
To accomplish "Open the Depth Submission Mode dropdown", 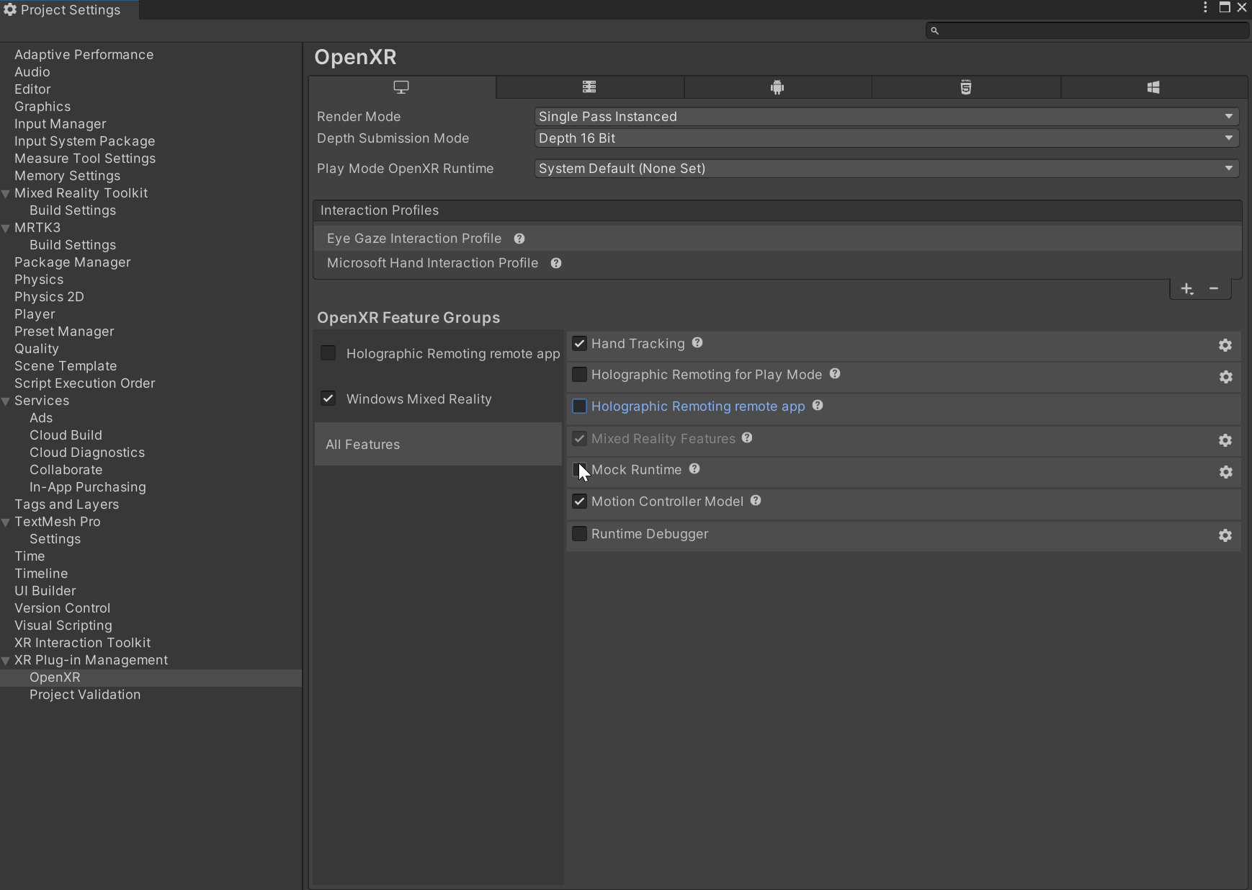I will point(884,138).
